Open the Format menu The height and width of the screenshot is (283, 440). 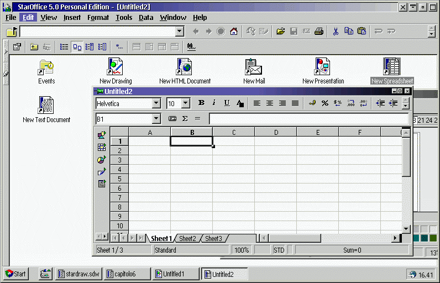(x=98, y=17)
